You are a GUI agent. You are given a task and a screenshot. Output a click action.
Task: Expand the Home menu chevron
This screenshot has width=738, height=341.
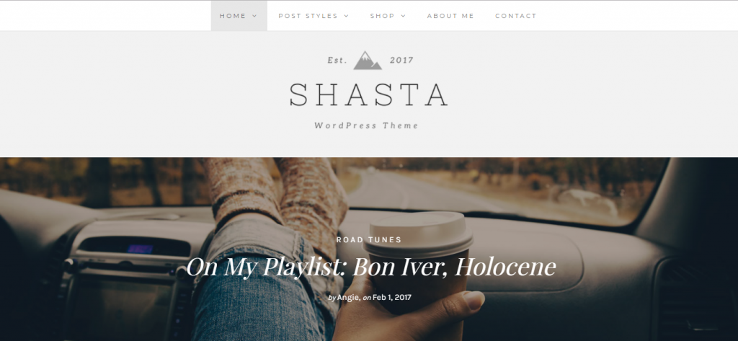[254, 16]
